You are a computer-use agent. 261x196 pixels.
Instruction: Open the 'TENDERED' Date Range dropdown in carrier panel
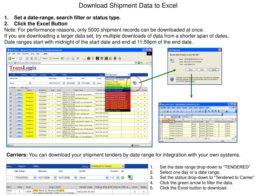point(35,178)
